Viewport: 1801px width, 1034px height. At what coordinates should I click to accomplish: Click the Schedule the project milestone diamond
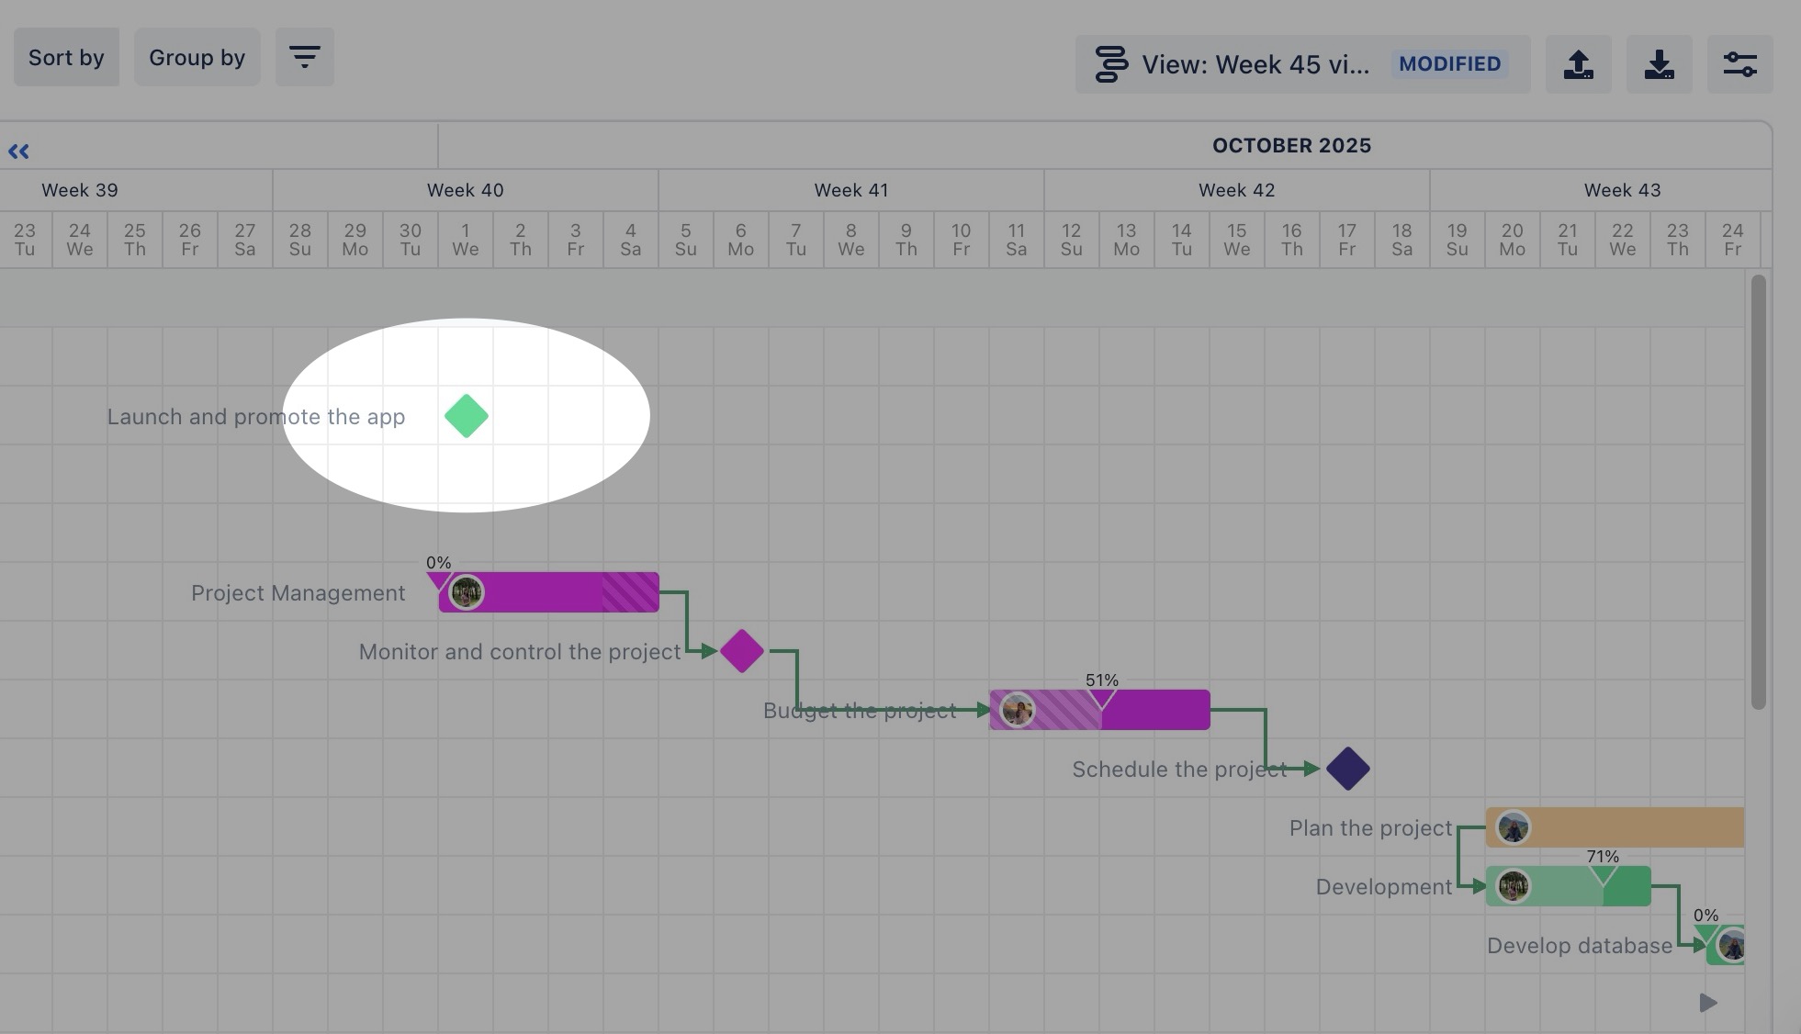(1348, 769)
